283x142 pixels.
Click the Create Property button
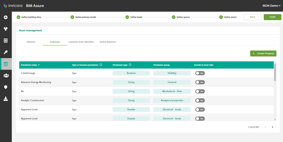263,54
